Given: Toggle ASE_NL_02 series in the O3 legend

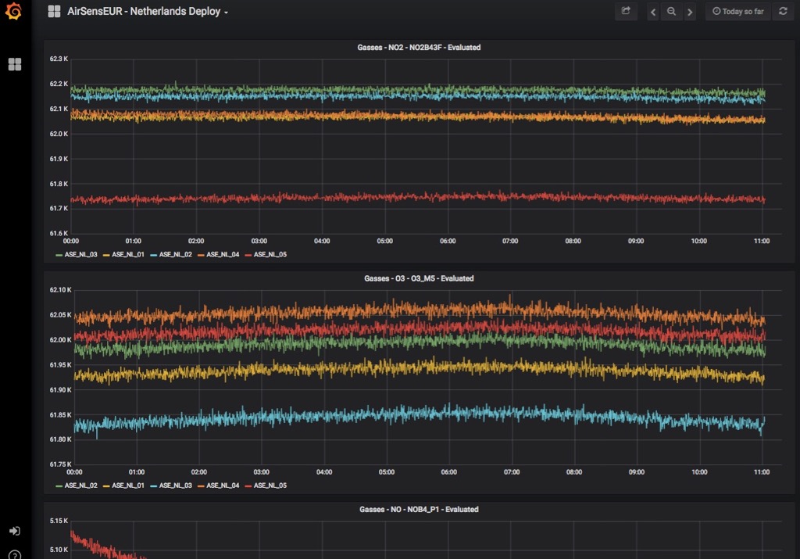Looking at the screenshot, I should [x=80, y=486].
